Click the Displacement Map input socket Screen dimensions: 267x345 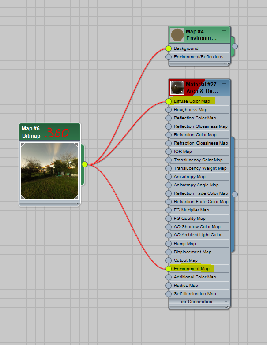(x=168, y=252)
